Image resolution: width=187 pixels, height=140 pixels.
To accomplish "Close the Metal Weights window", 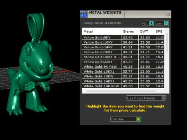I will click(x=168, y=14).
